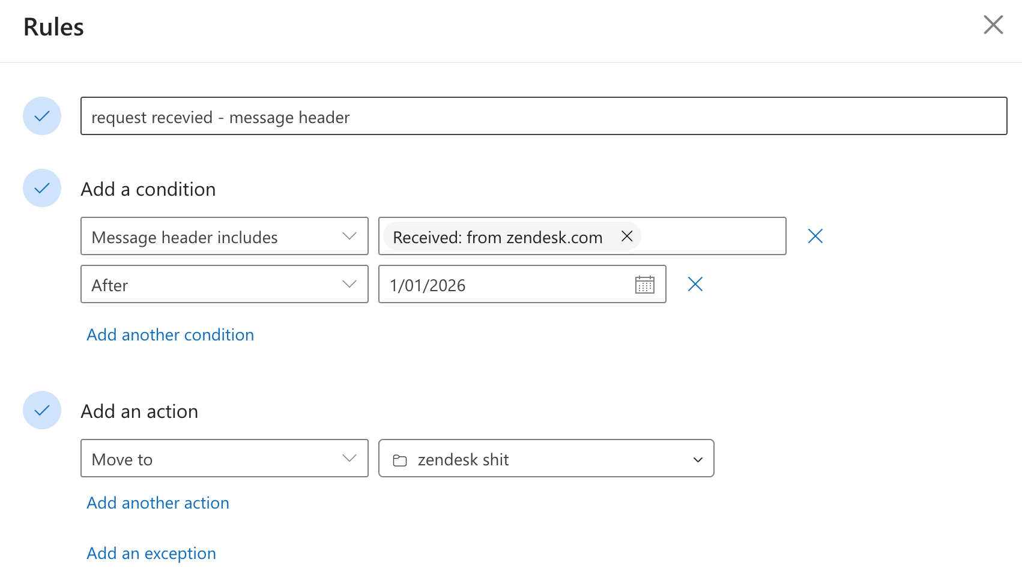
Task: Click the checkmark beside the rule name
Action: pyautogui.click(x=42, y=116)
